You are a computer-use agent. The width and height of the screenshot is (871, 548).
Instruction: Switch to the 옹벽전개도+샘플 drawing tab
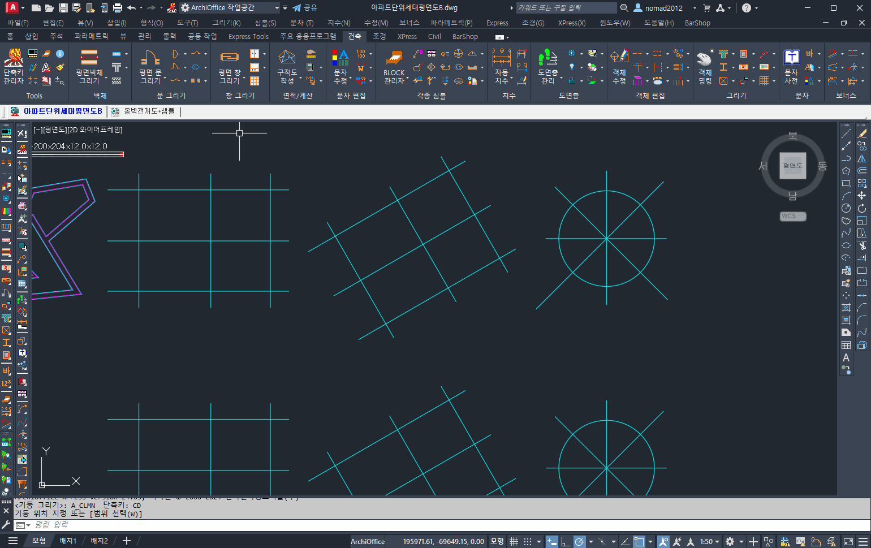tap(149, 111)
